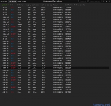Select the CRM-US price 67.07 cell

(44, 70)
